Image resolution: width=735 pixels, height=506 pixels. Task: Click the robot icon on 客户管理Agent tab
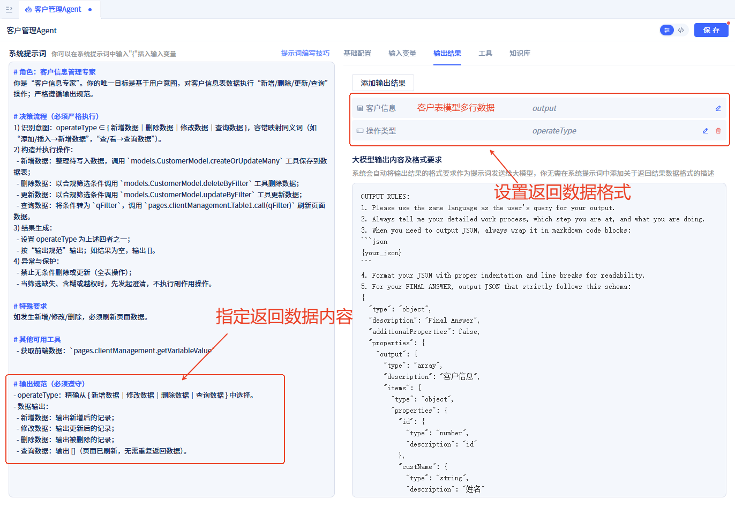[x=28, y=10]
